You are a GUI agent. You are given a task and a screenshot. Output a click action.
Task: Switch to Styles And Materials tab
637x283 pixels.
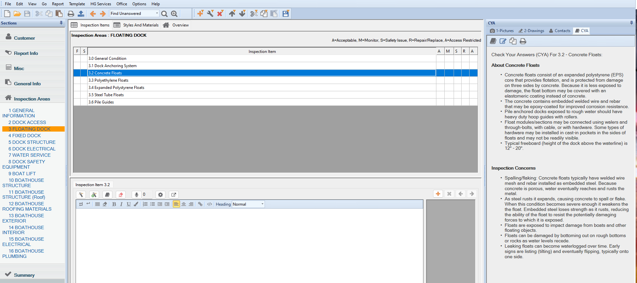click(x=136, y=25)
